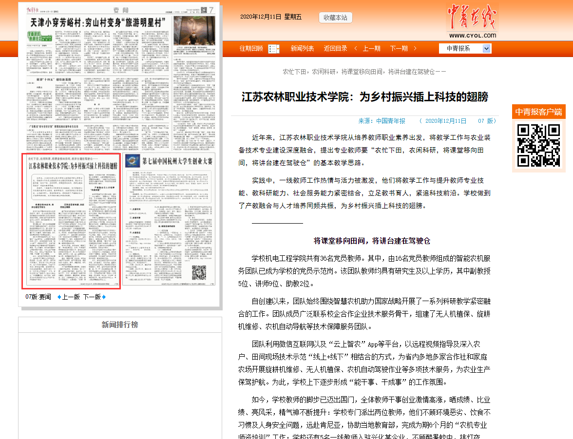
Task: Click the blue arrow after 下一版
Action: 104,297
